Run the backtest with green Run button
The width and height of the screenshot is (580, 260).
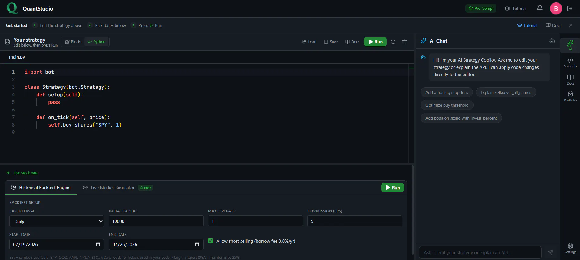point(392,188)
